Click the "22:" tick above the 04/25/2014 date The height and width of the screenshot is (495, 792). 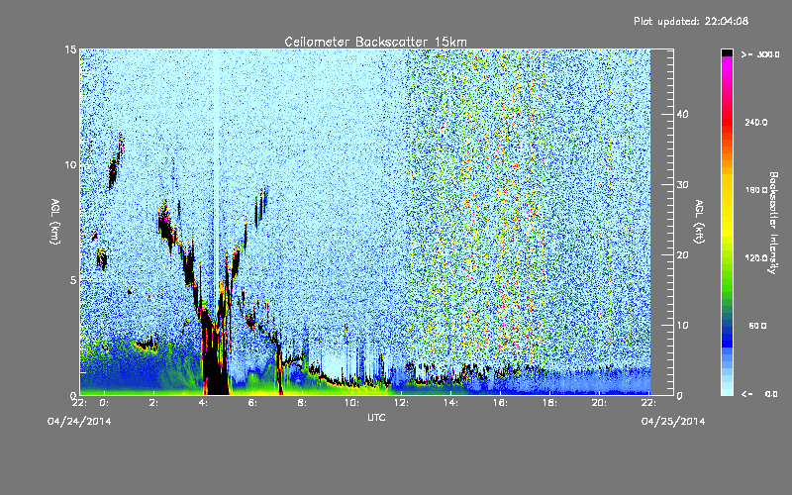tap(648, 403)
